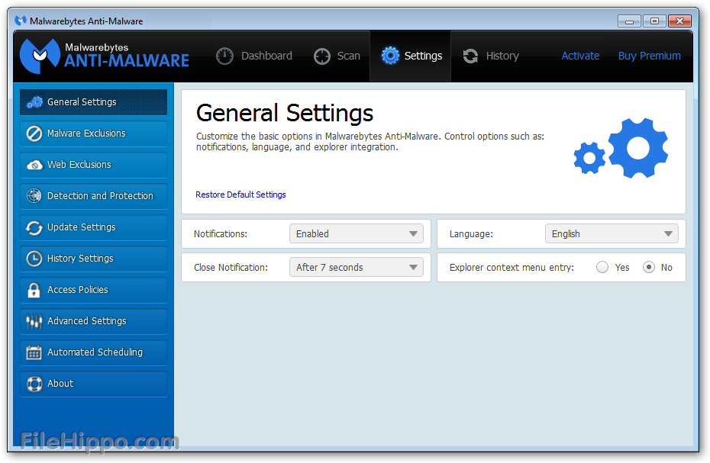Image resolution: width=710 pixels, height=463 pixels.
Task: Open Access Policies via the lock icon
Action: 34,289
